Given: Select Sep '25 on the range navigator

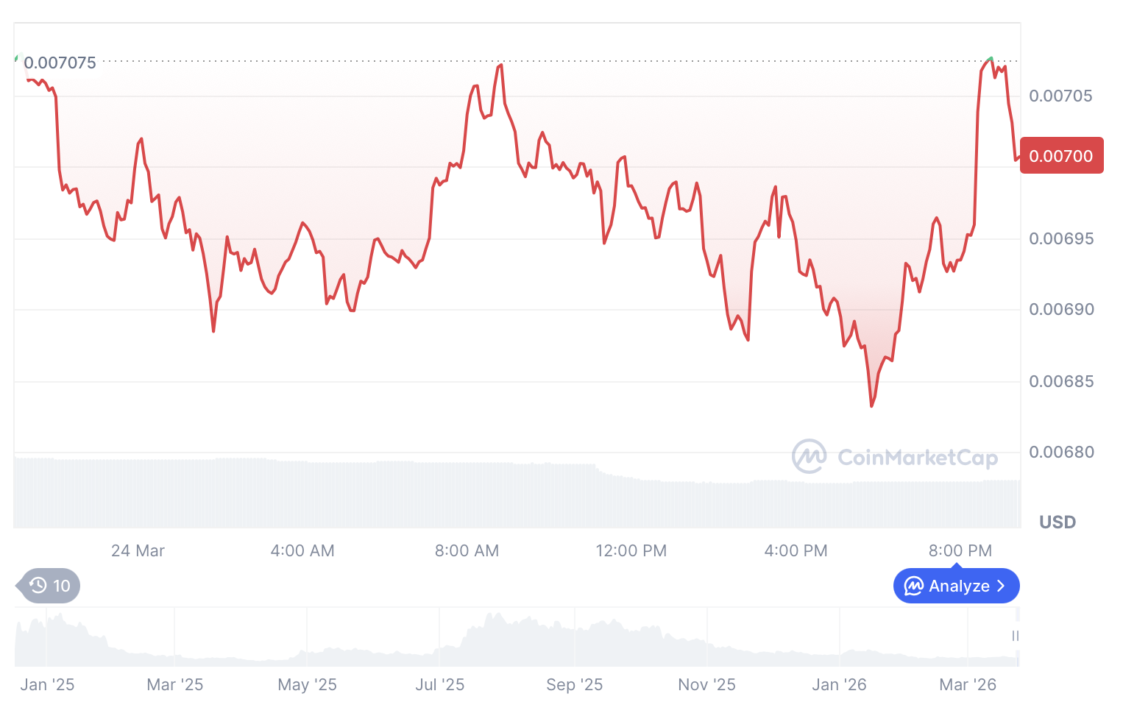Looking at the screenshot, I should click(574, 685).
